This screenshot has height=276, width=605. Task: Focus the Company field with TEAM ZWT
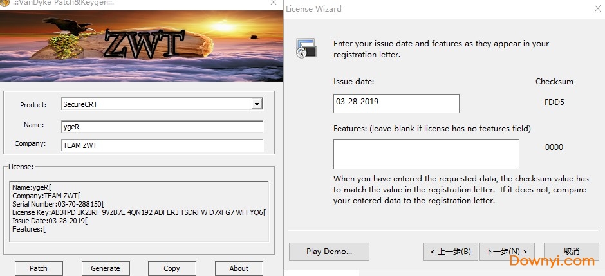pyautogui.click(x=162, y=145)
